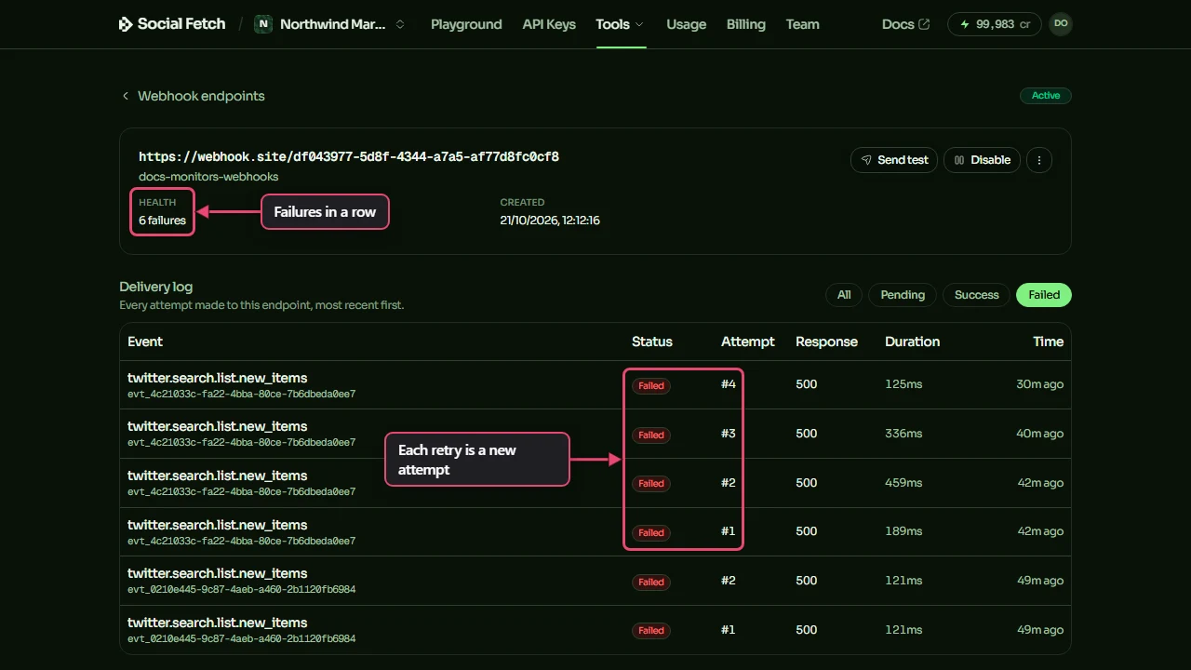Show All delivery log entries
The height and width of the screenshot is (670, 1191).
pos(844,295)
